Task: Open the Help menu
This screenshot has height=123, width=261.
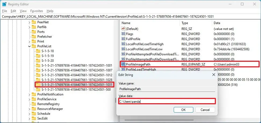Action: tap(50, 11)
